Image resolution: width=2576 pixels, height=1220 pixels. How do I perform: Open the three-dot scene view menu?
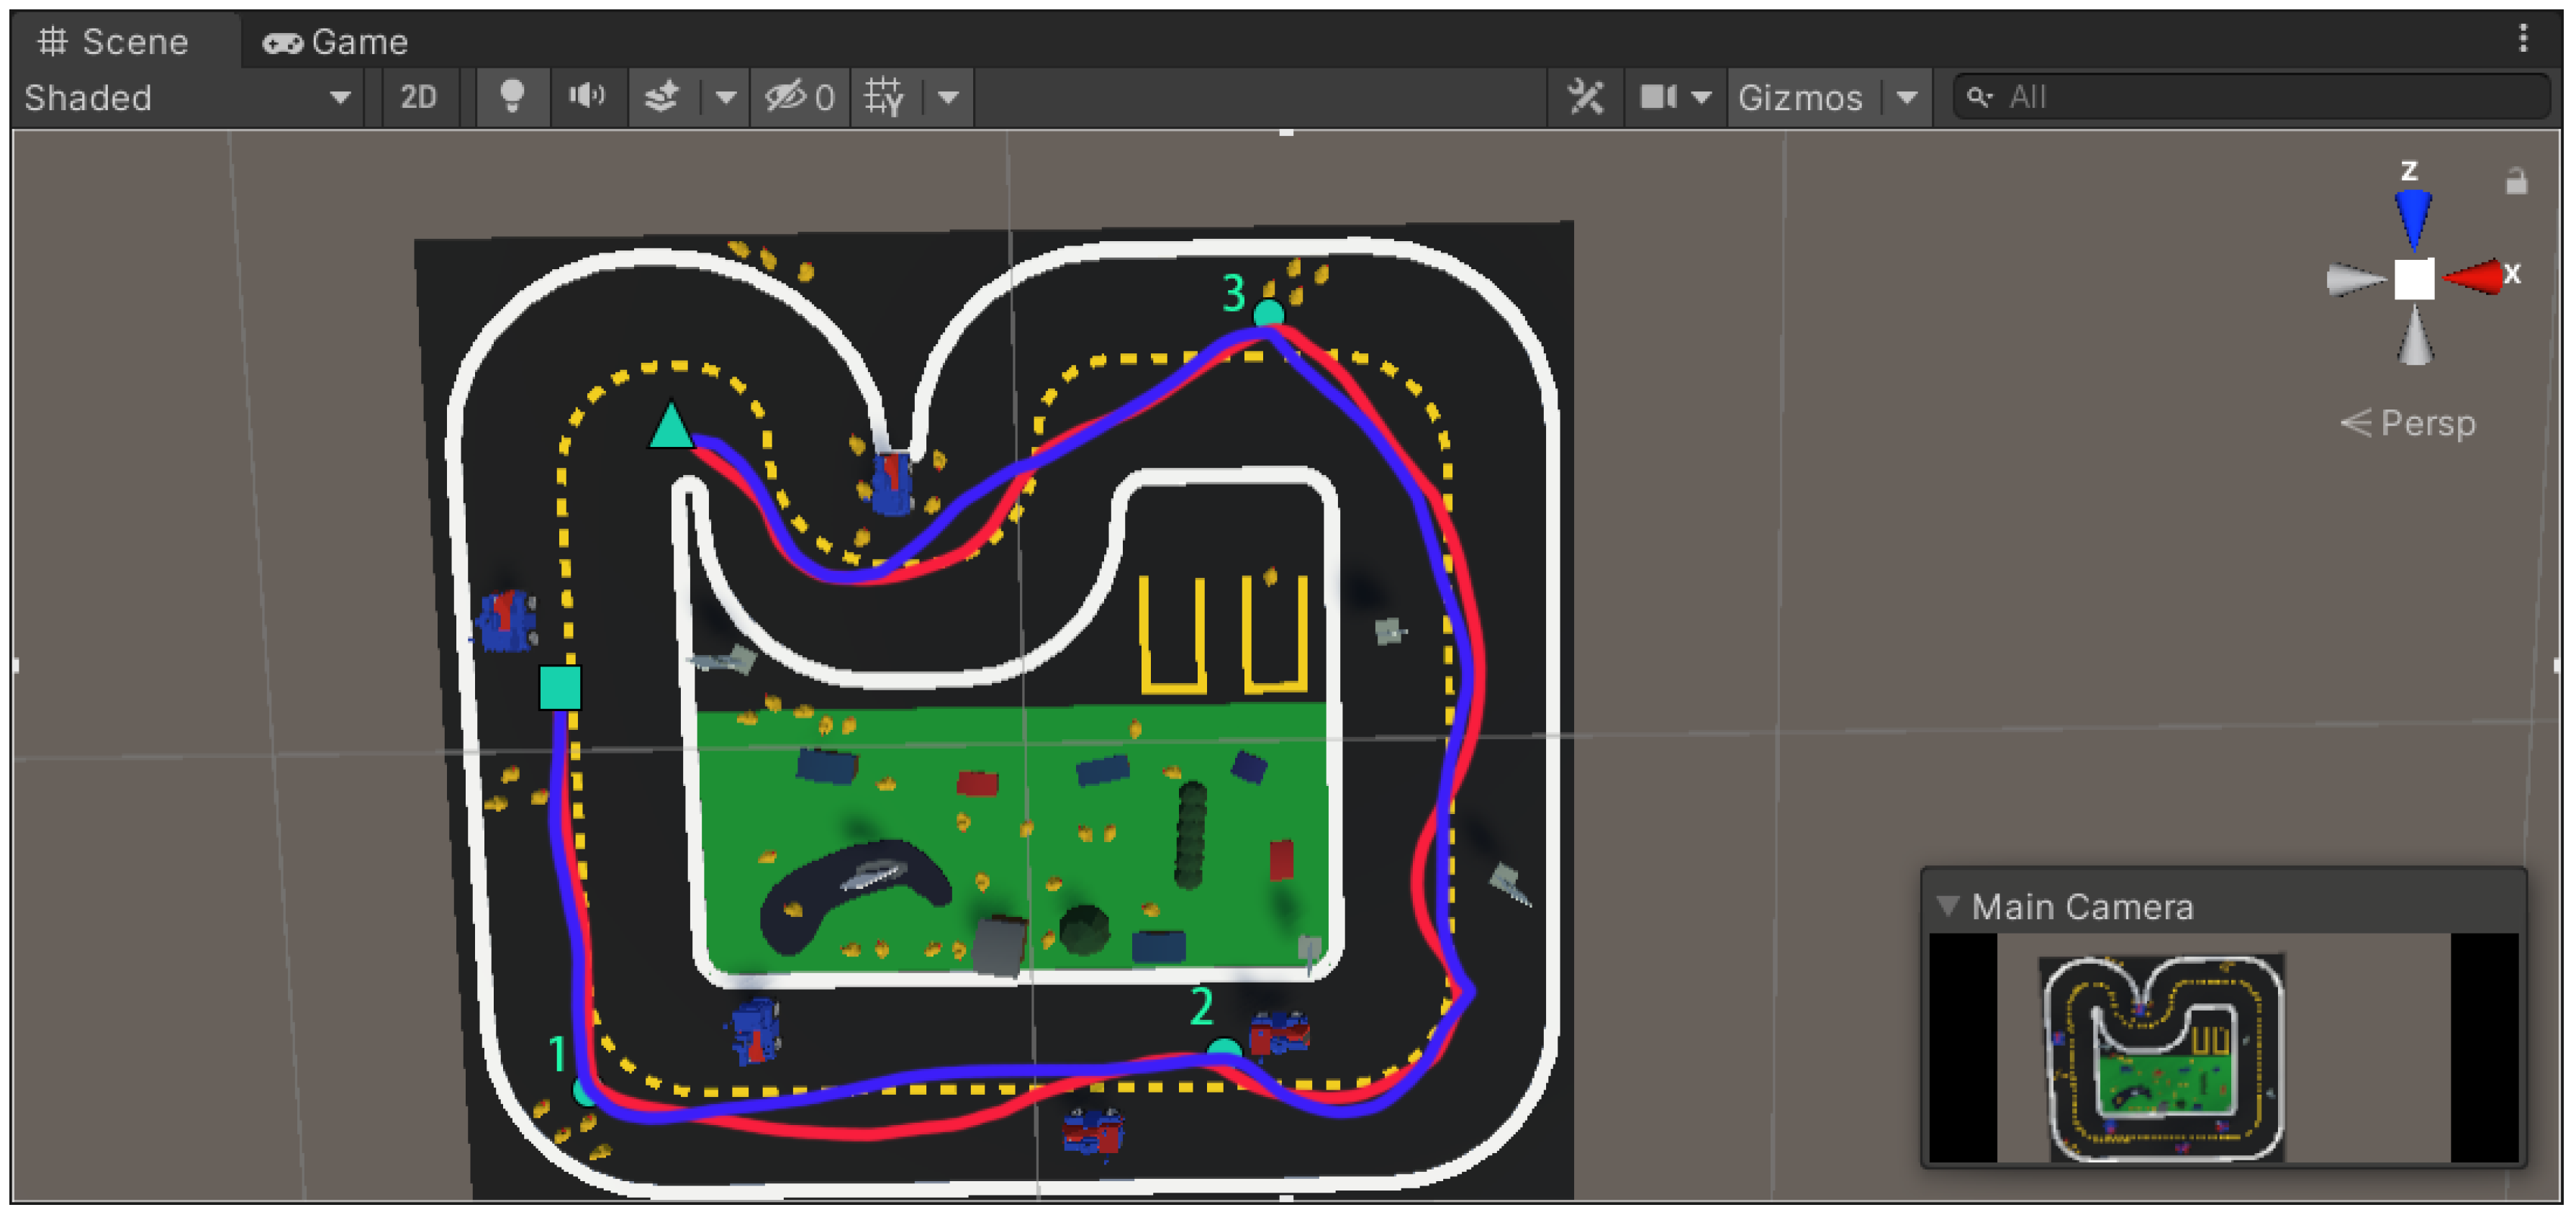tap(2523, 39)
